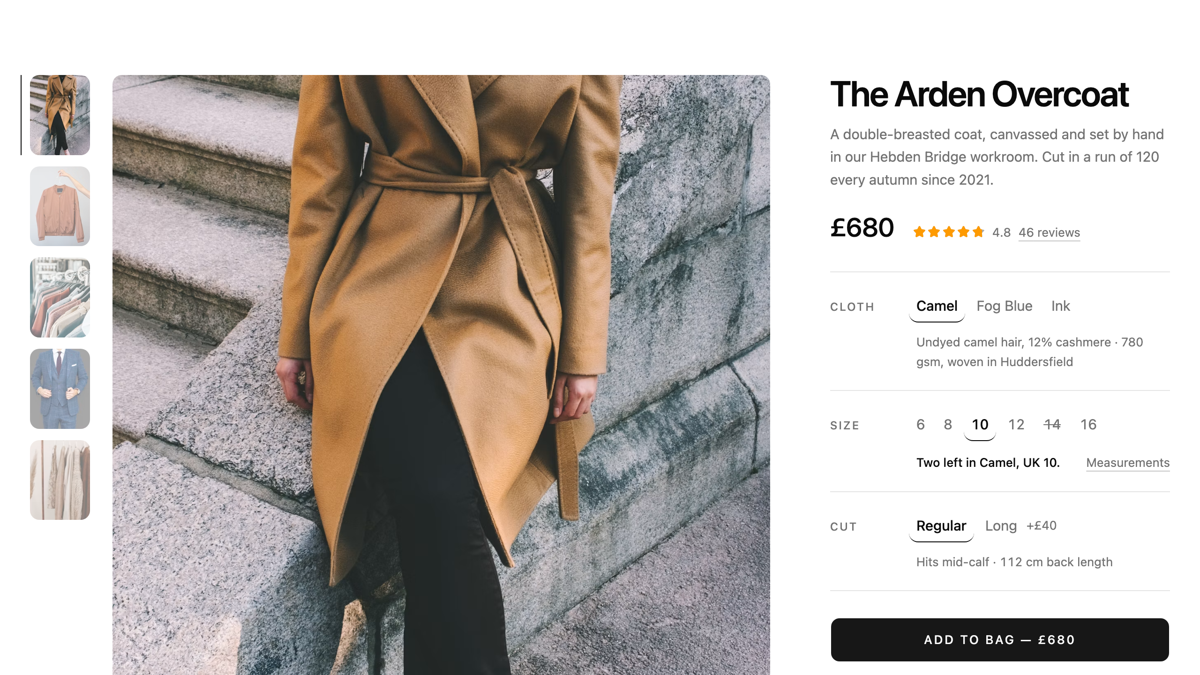Pick size 16
Screen dimensions: 1200x675
(x=1088, y=425)
